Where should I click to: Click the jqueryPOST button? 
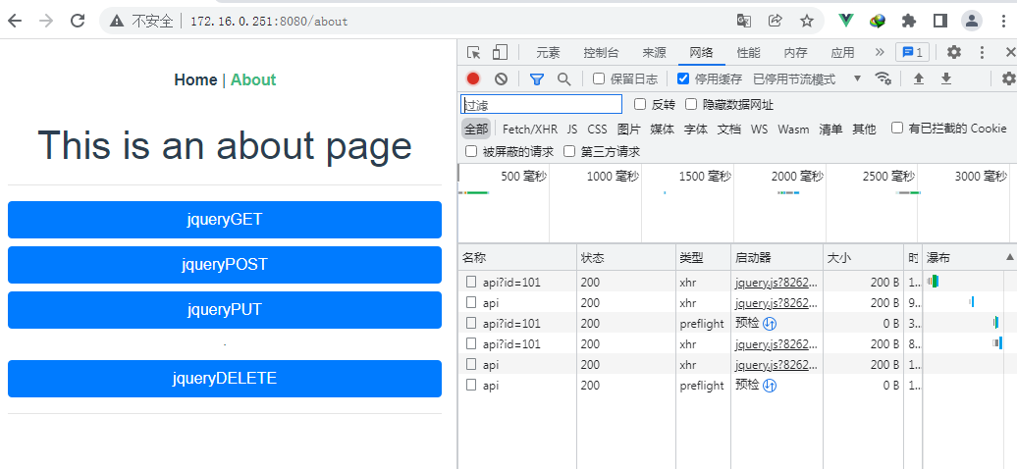coord(225,265)
